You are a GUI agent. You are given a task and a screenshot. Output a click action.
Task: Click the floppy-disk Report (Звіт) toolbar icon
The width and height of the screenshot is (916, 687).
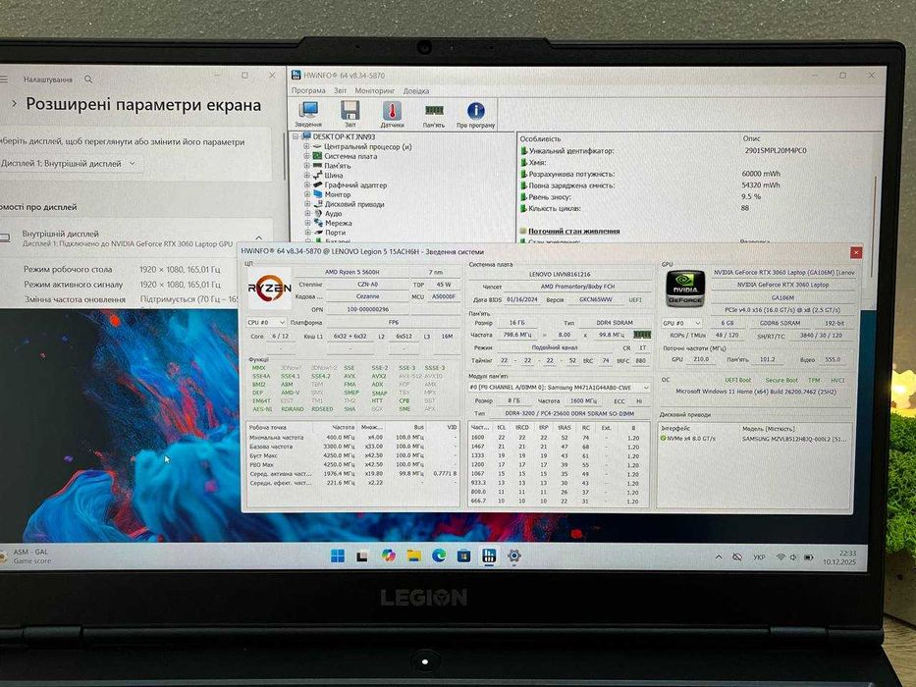tap(350, 114)
